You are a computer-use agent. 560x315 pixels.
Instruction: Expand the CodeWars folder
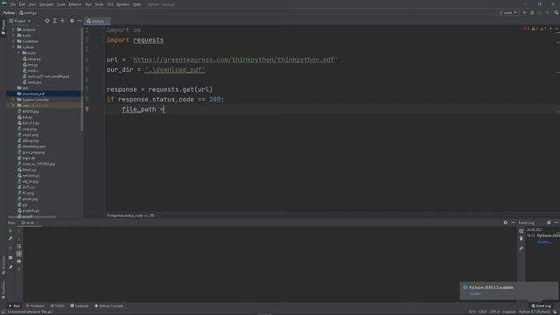coord(14,41)
